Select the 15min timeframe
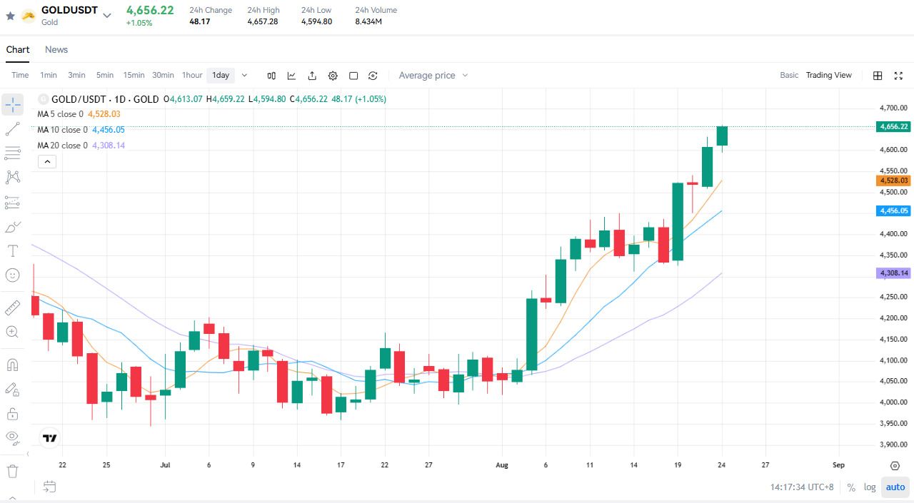Viewport: 914px width, 503px height. click(134, 76)
